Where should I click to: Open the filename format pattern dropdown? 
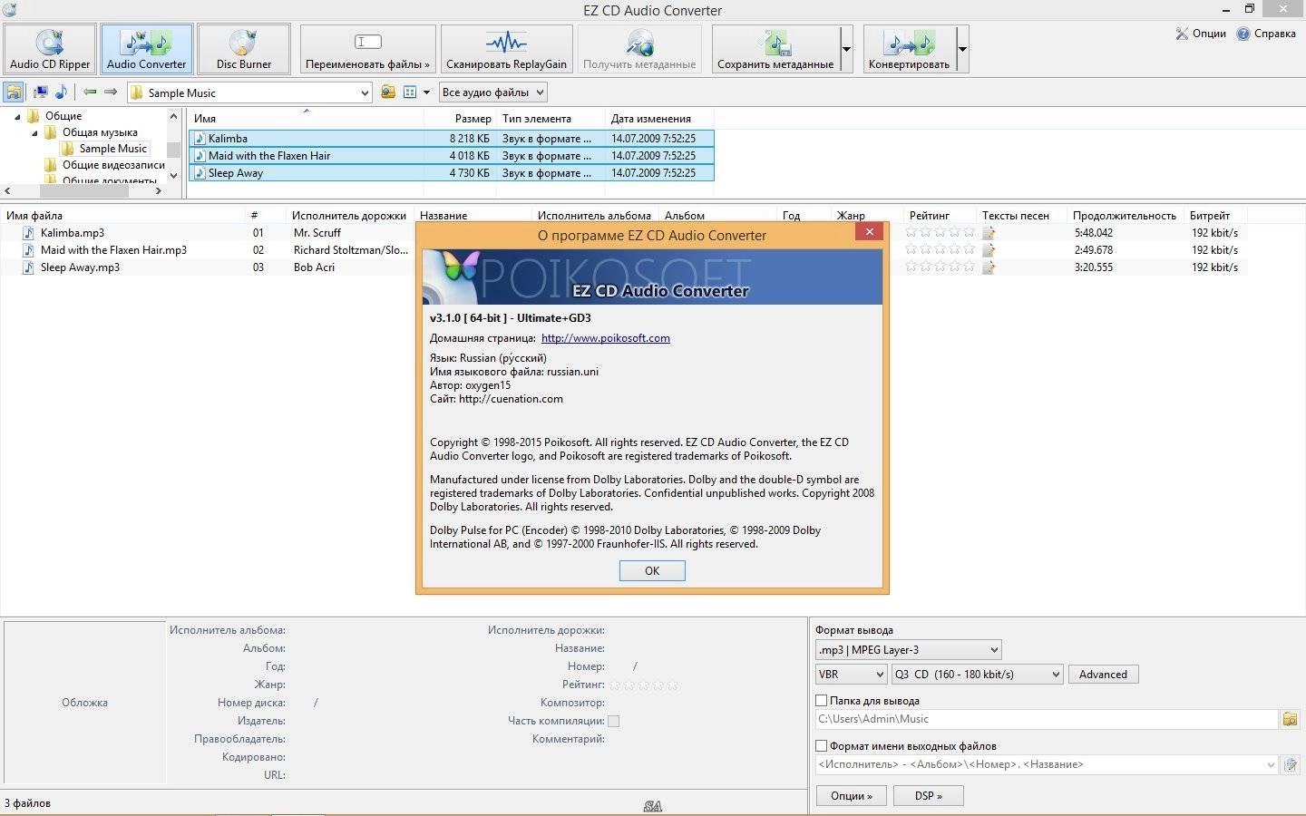1270,765
